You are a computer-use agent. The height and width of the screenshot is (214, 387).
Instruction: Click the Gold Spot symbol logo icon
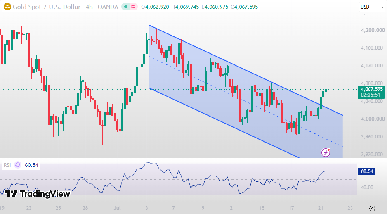[x=7, y=7]
